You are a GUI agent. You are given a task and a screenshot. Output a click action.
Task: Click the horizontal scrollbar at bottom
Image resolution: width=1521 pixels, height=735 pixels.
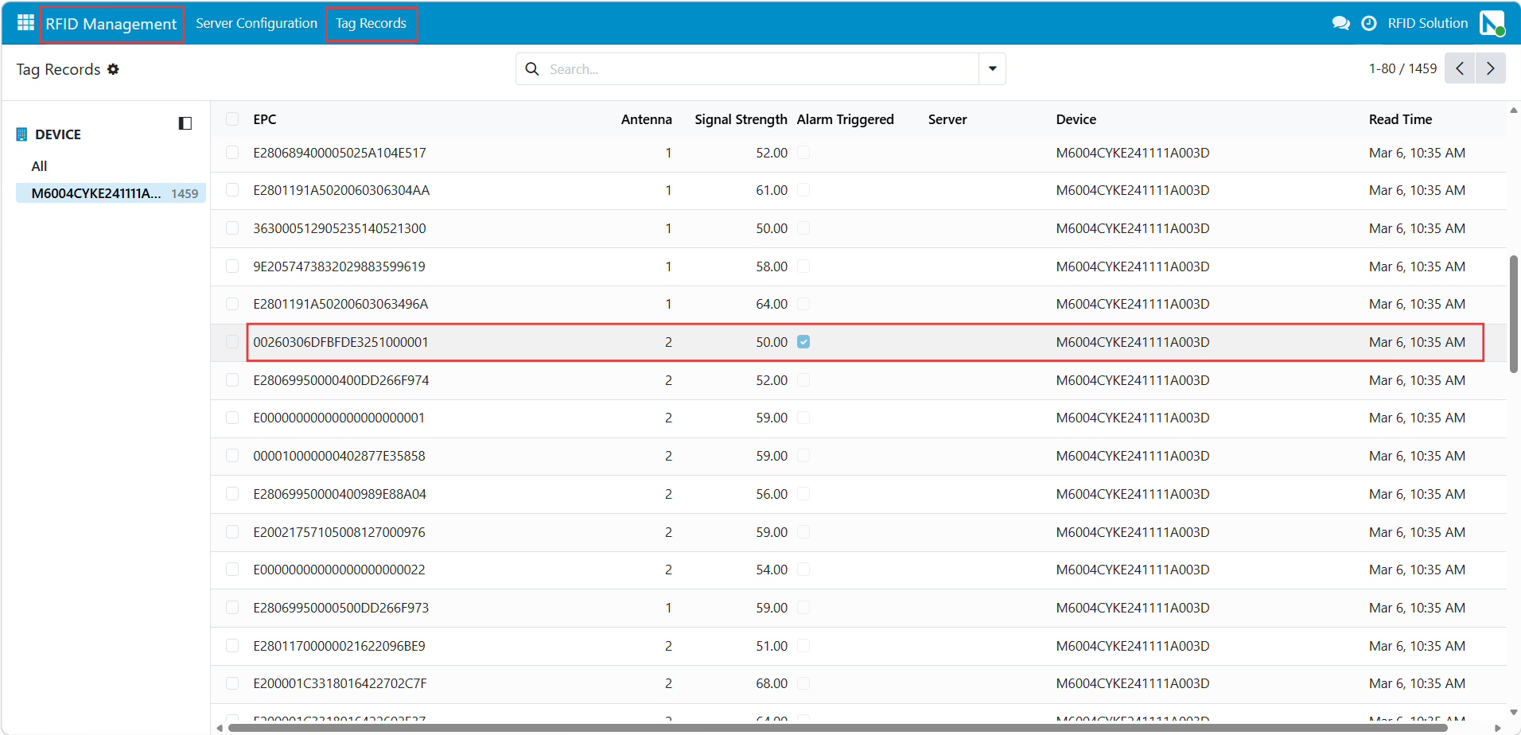click(837, 728)
